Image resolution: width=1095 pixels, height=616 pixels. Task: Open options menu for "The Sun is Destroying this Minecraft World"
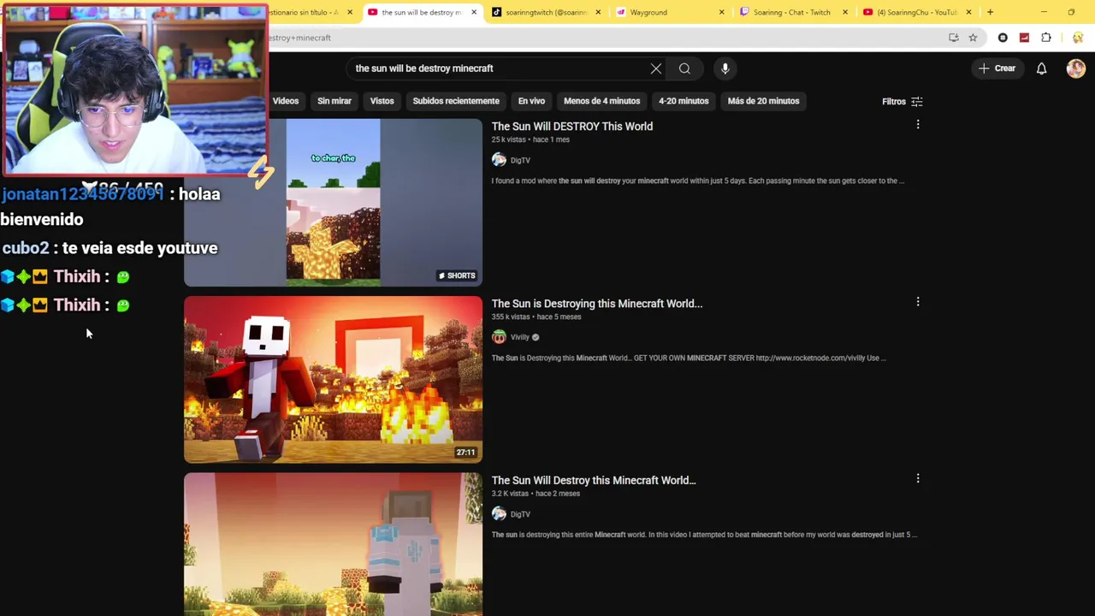pyautogui.click(x=918, y=302)
